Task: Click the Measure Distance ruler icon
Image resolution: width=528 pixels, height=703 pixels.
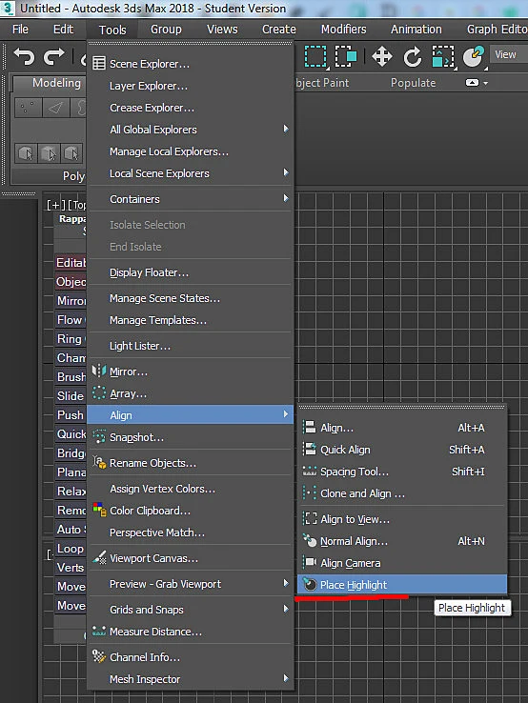Action: pos(99,631)
